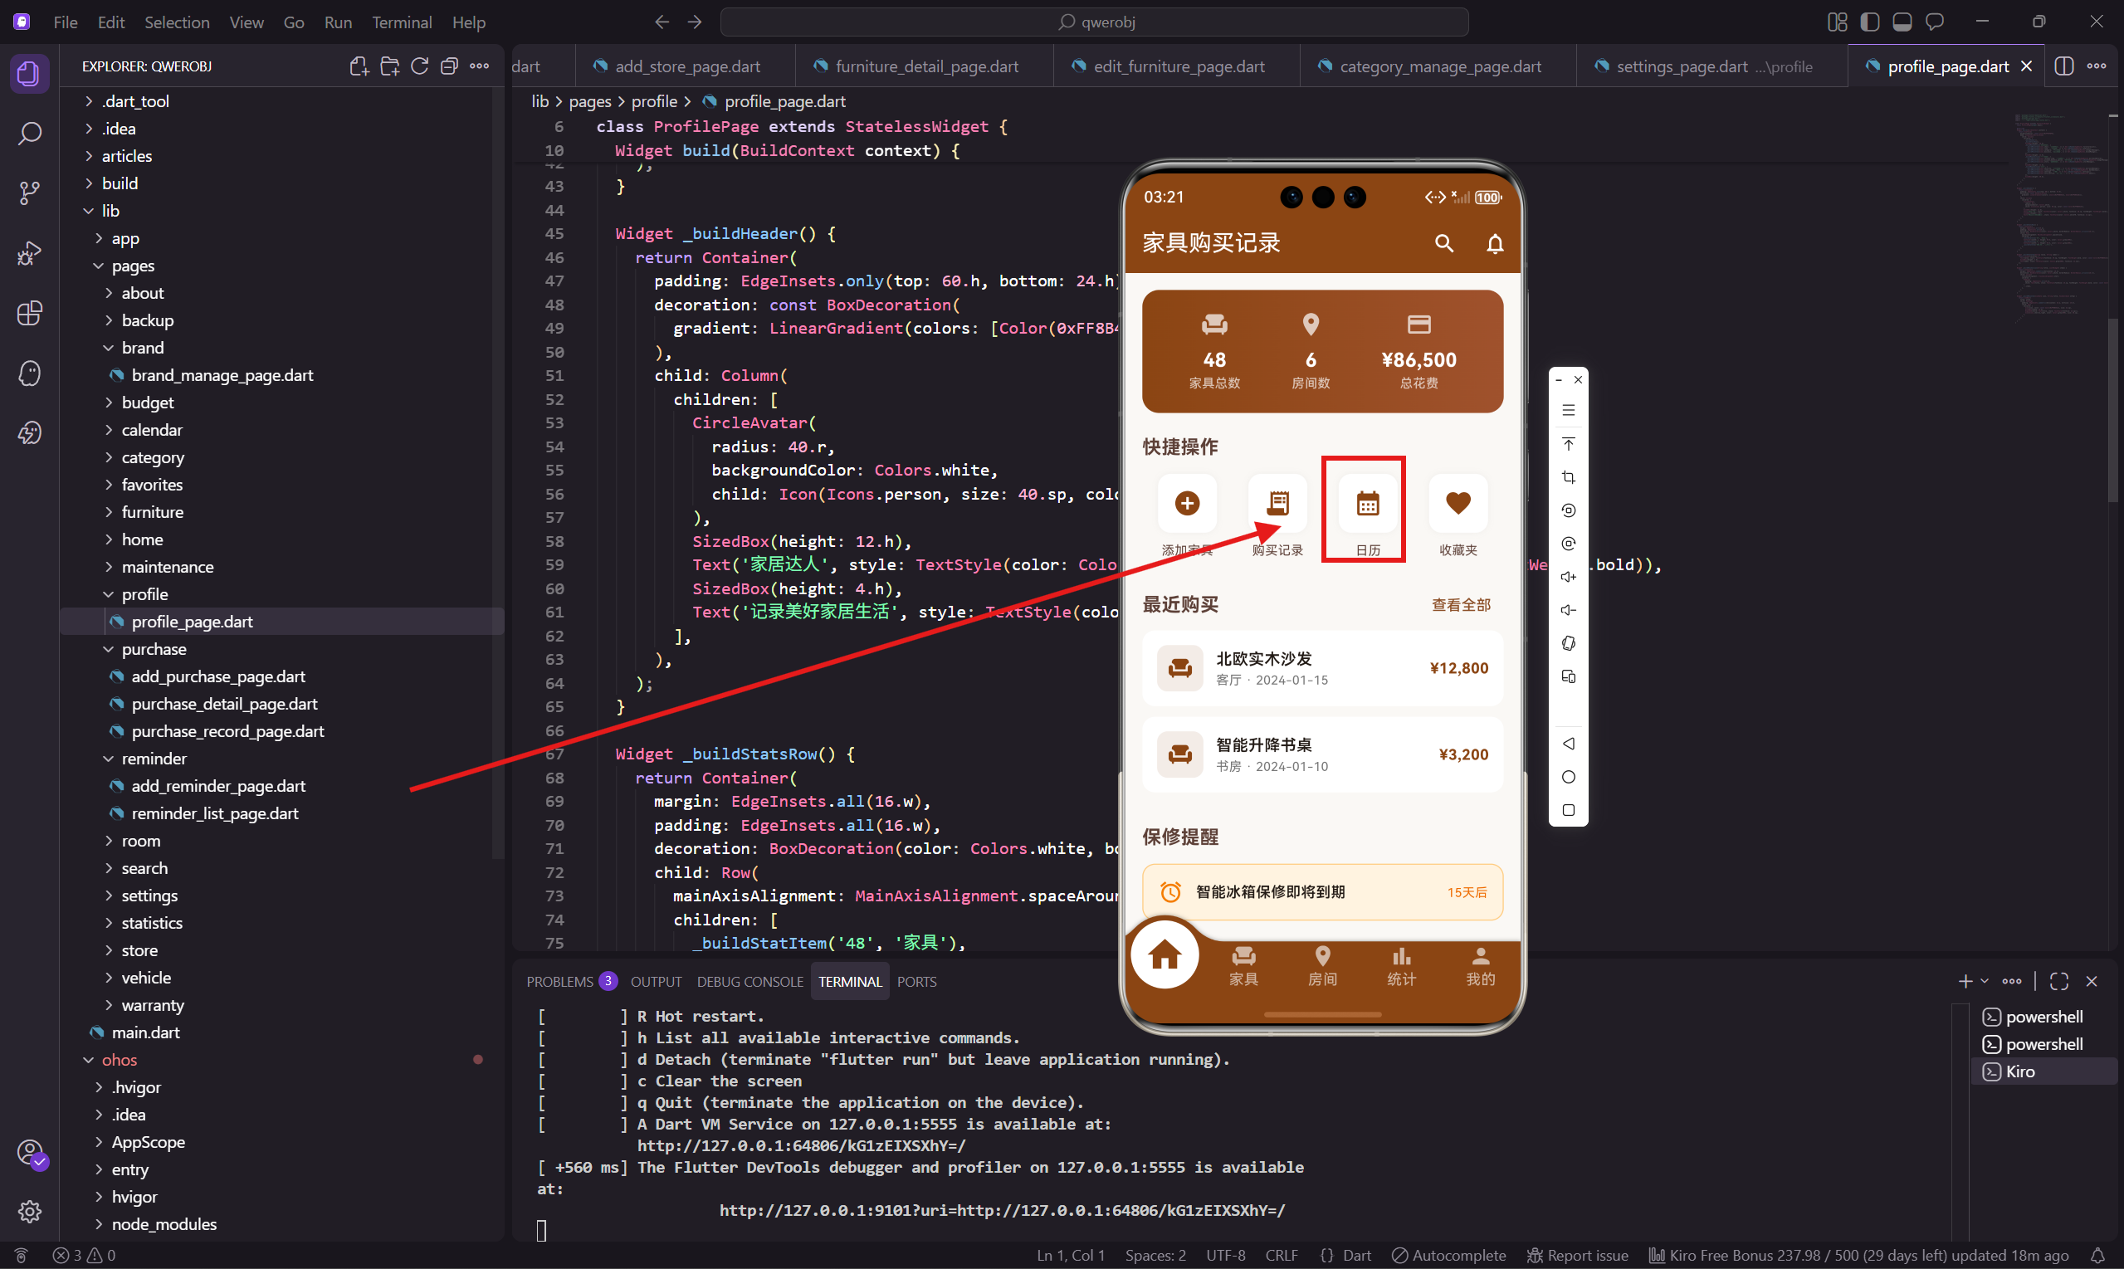Open Source Control view icon
This screenshot has width=2124, height=1269.
[29, 193]
